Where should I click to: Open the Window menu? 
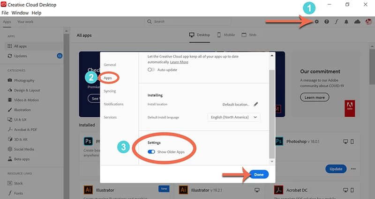coord(20,13)
